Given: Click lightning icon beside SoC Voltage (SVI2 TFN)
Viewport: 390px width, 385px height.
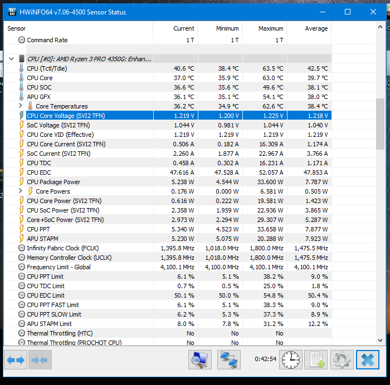Looking at the screenshot, I should [22, 125].
